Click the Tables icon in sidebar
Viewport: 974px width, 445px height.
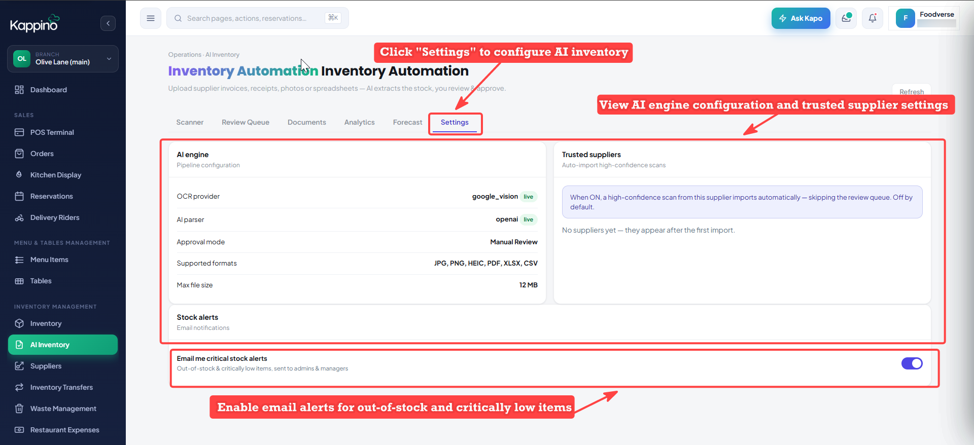point(19,281)
